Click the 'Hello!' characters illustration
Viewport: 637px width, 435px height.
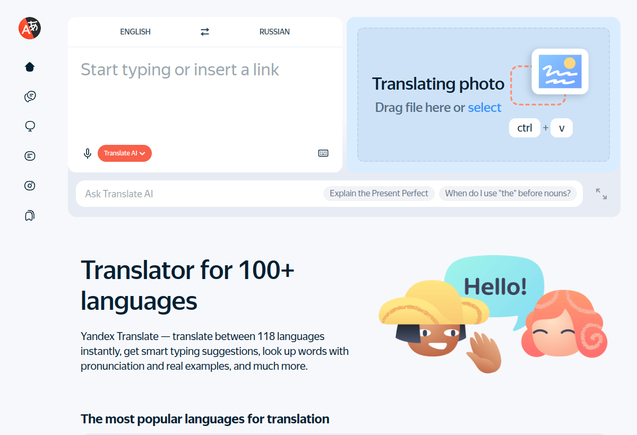[493, 314]
